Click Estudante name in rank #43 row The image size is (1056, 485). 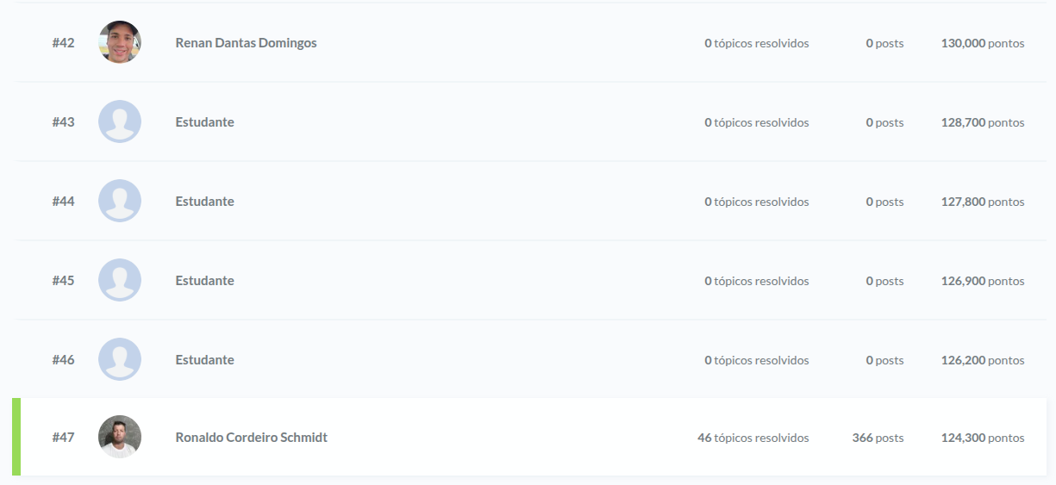tap(204, 122)
